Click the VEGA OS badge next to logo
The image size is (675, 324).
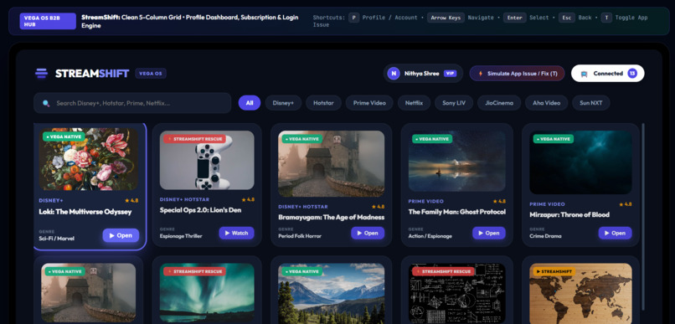pos(151,74)
